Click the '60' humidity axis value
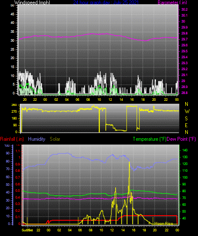The image size is (198, 236). tap(8, 177)
